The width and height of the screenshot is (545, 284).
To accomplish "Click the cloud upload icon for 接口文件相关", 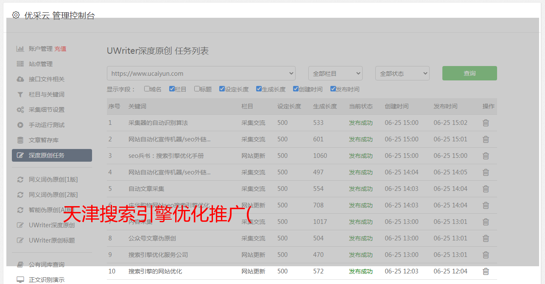I will (x=20, y=79).
